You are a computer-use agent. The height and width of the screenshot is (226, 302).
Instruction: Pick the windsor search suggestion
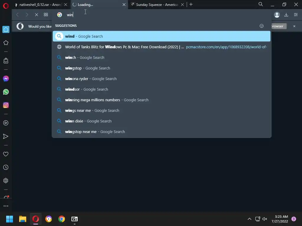(x=161, y=89)
